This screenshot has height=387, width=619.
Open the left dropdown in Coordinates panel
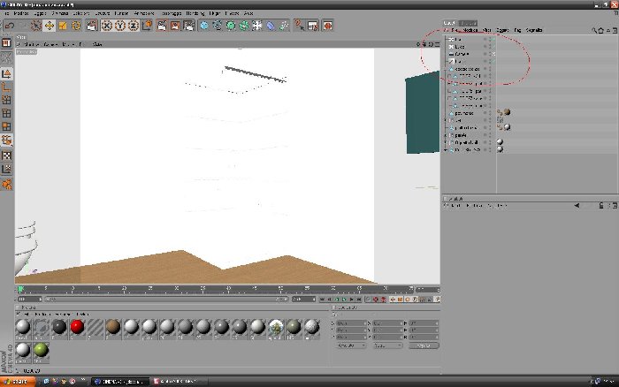coord(350,345)
